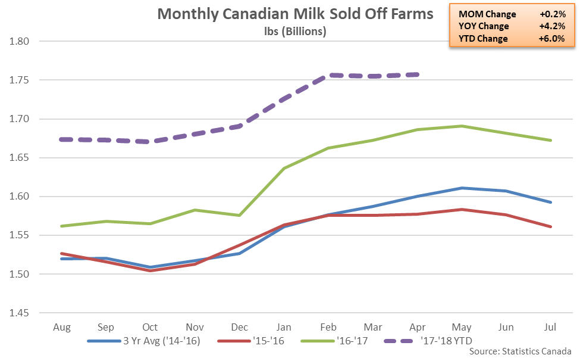Click the "lbs (Billions)" subtitle
The width and height of the screenshot is (580, 358).
click(x=295, y=32)
